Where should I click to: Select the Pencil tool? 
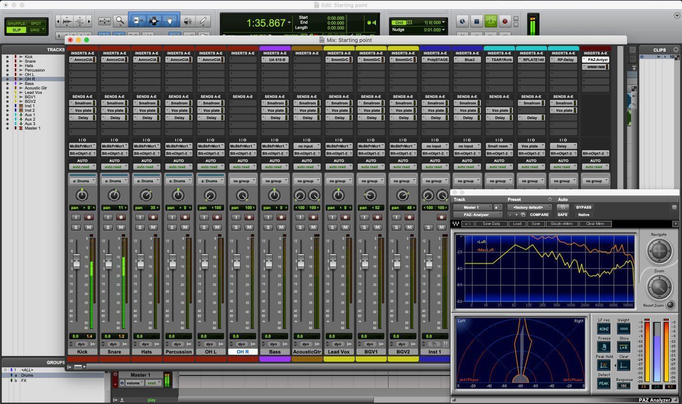click(202, 21)
